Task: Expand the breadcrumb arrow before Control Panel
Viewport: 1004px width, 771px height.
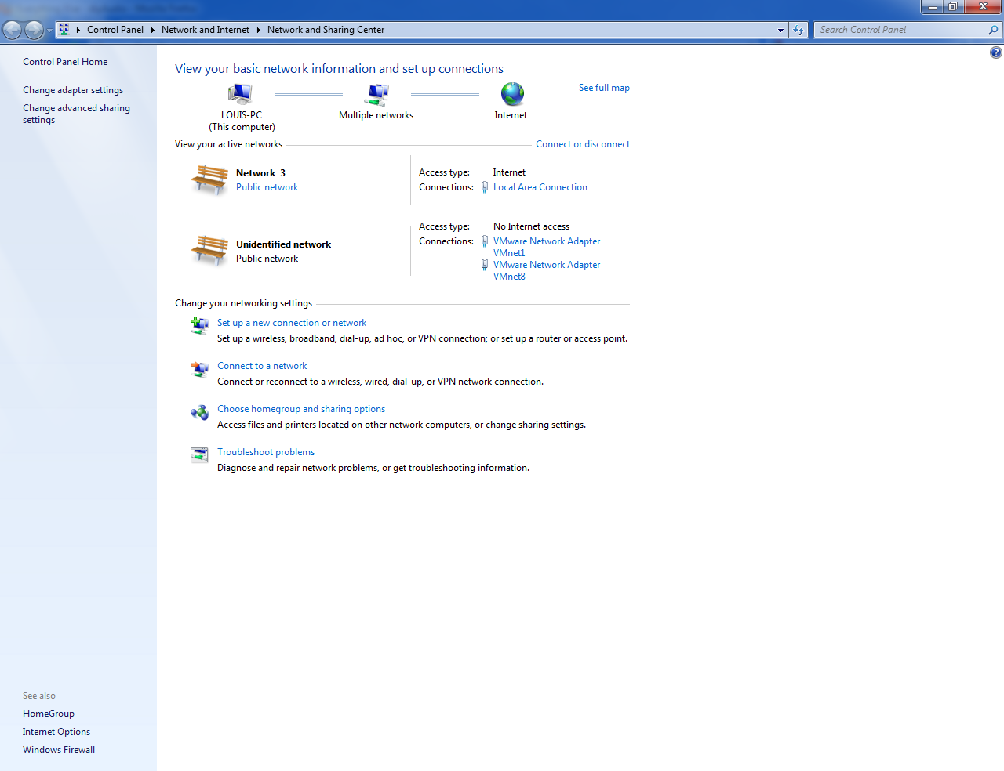Action: tap(78, 30)
